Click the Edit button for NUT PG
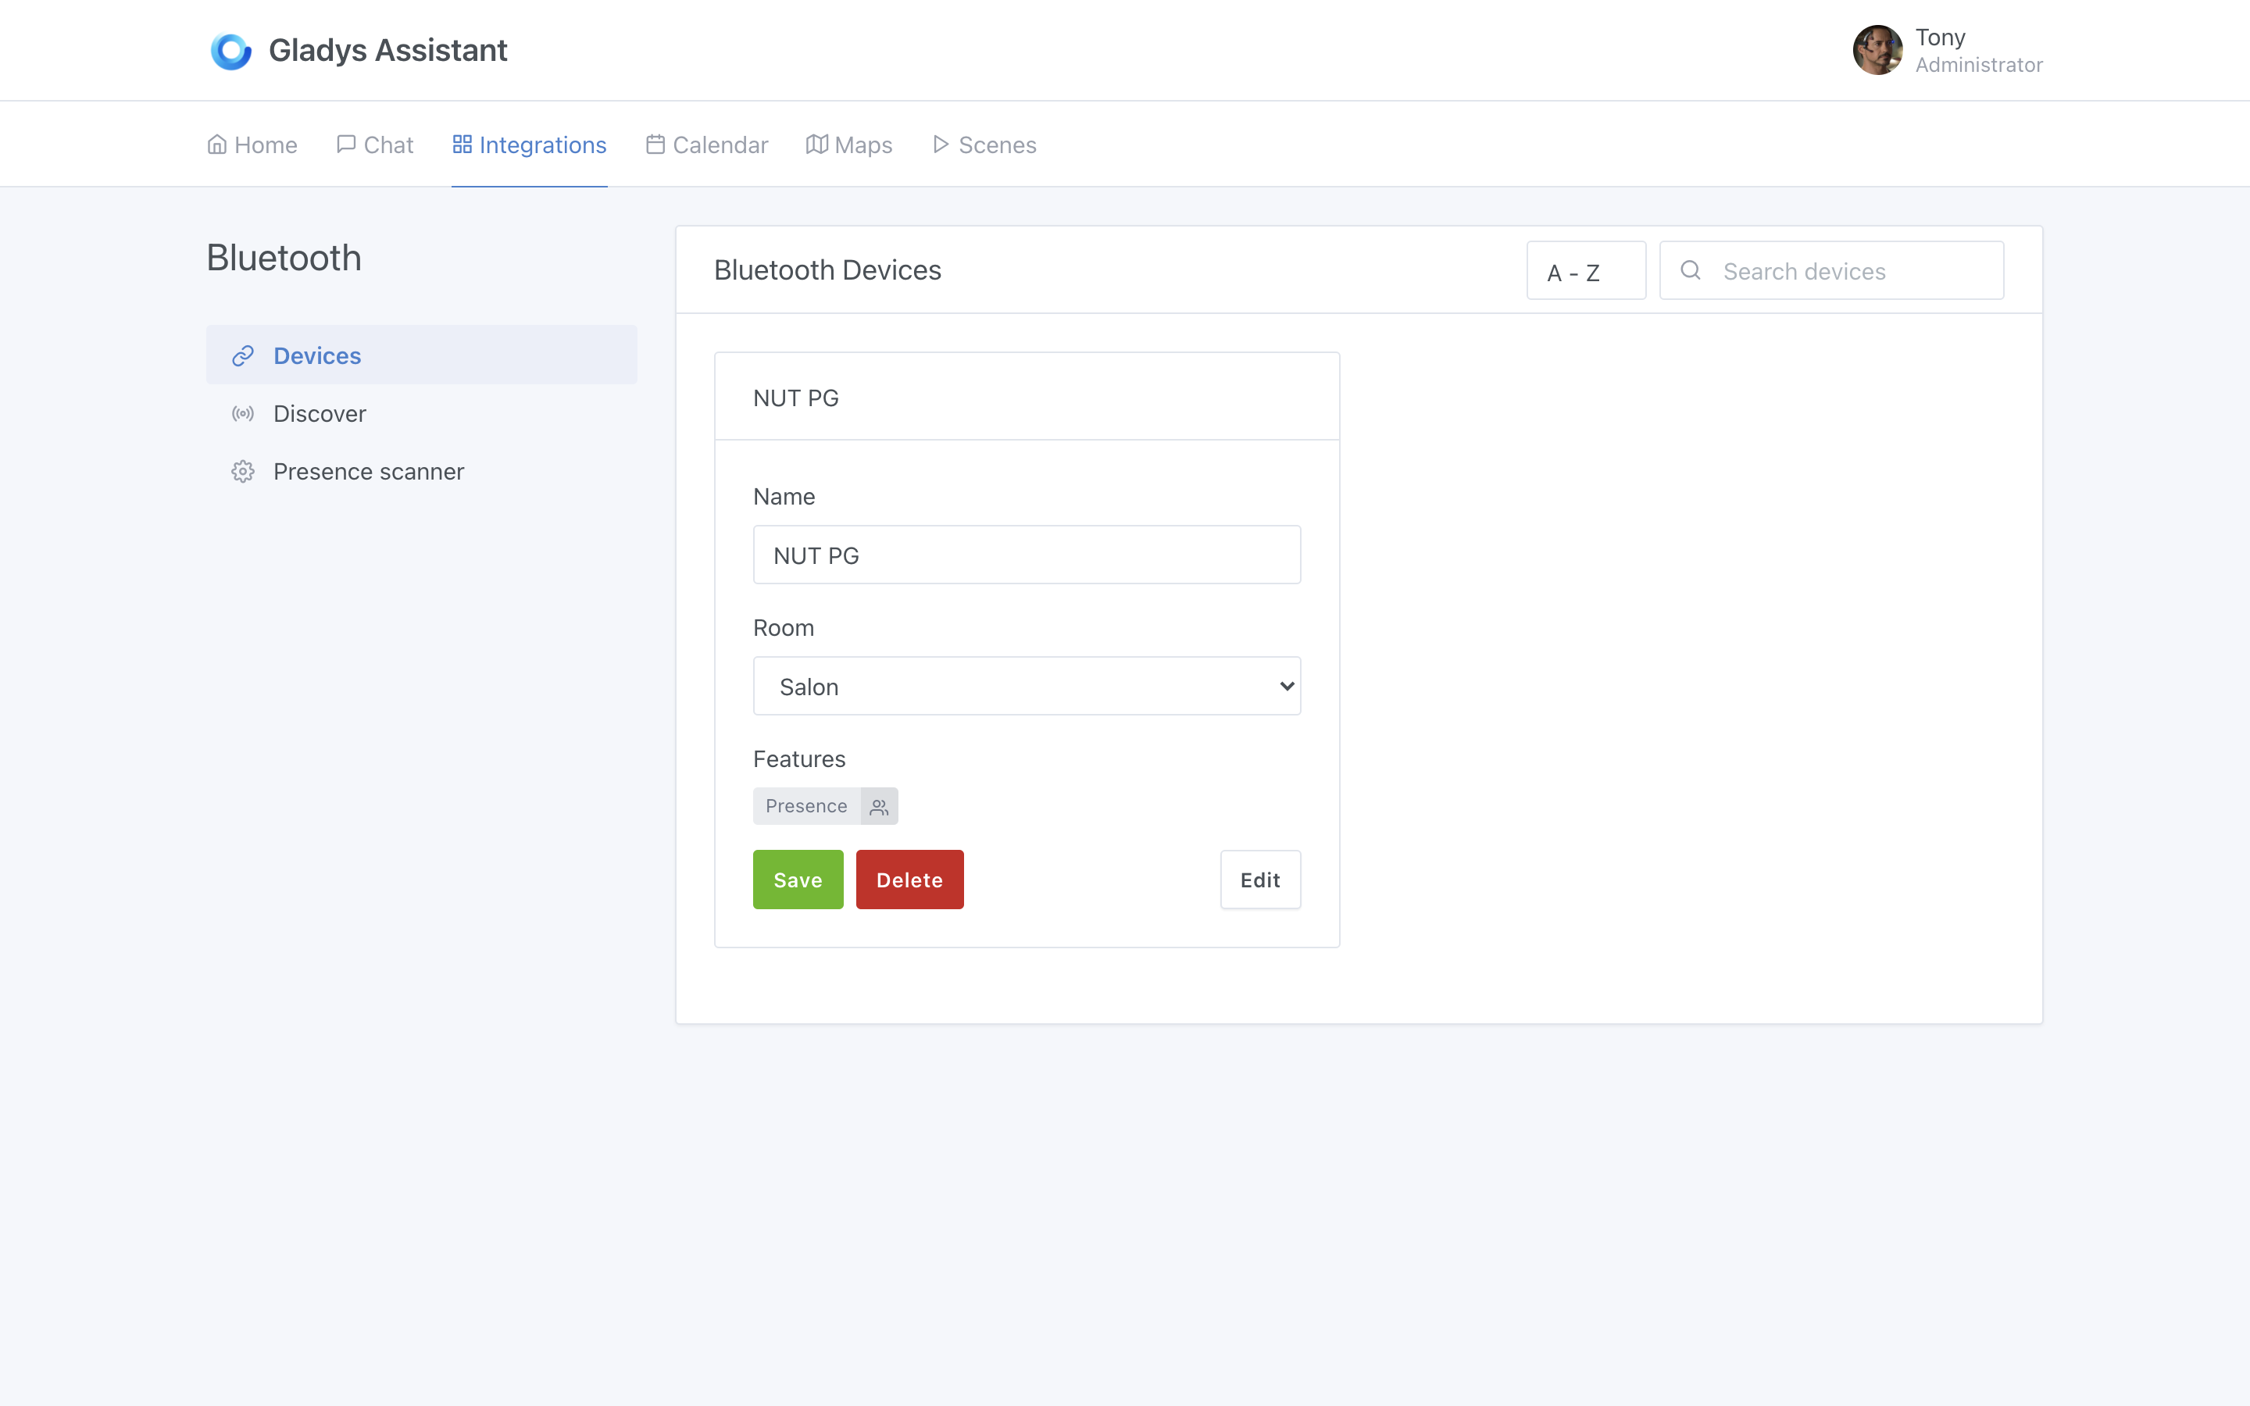The image size is (2250, 1406). coord(1260,880)
